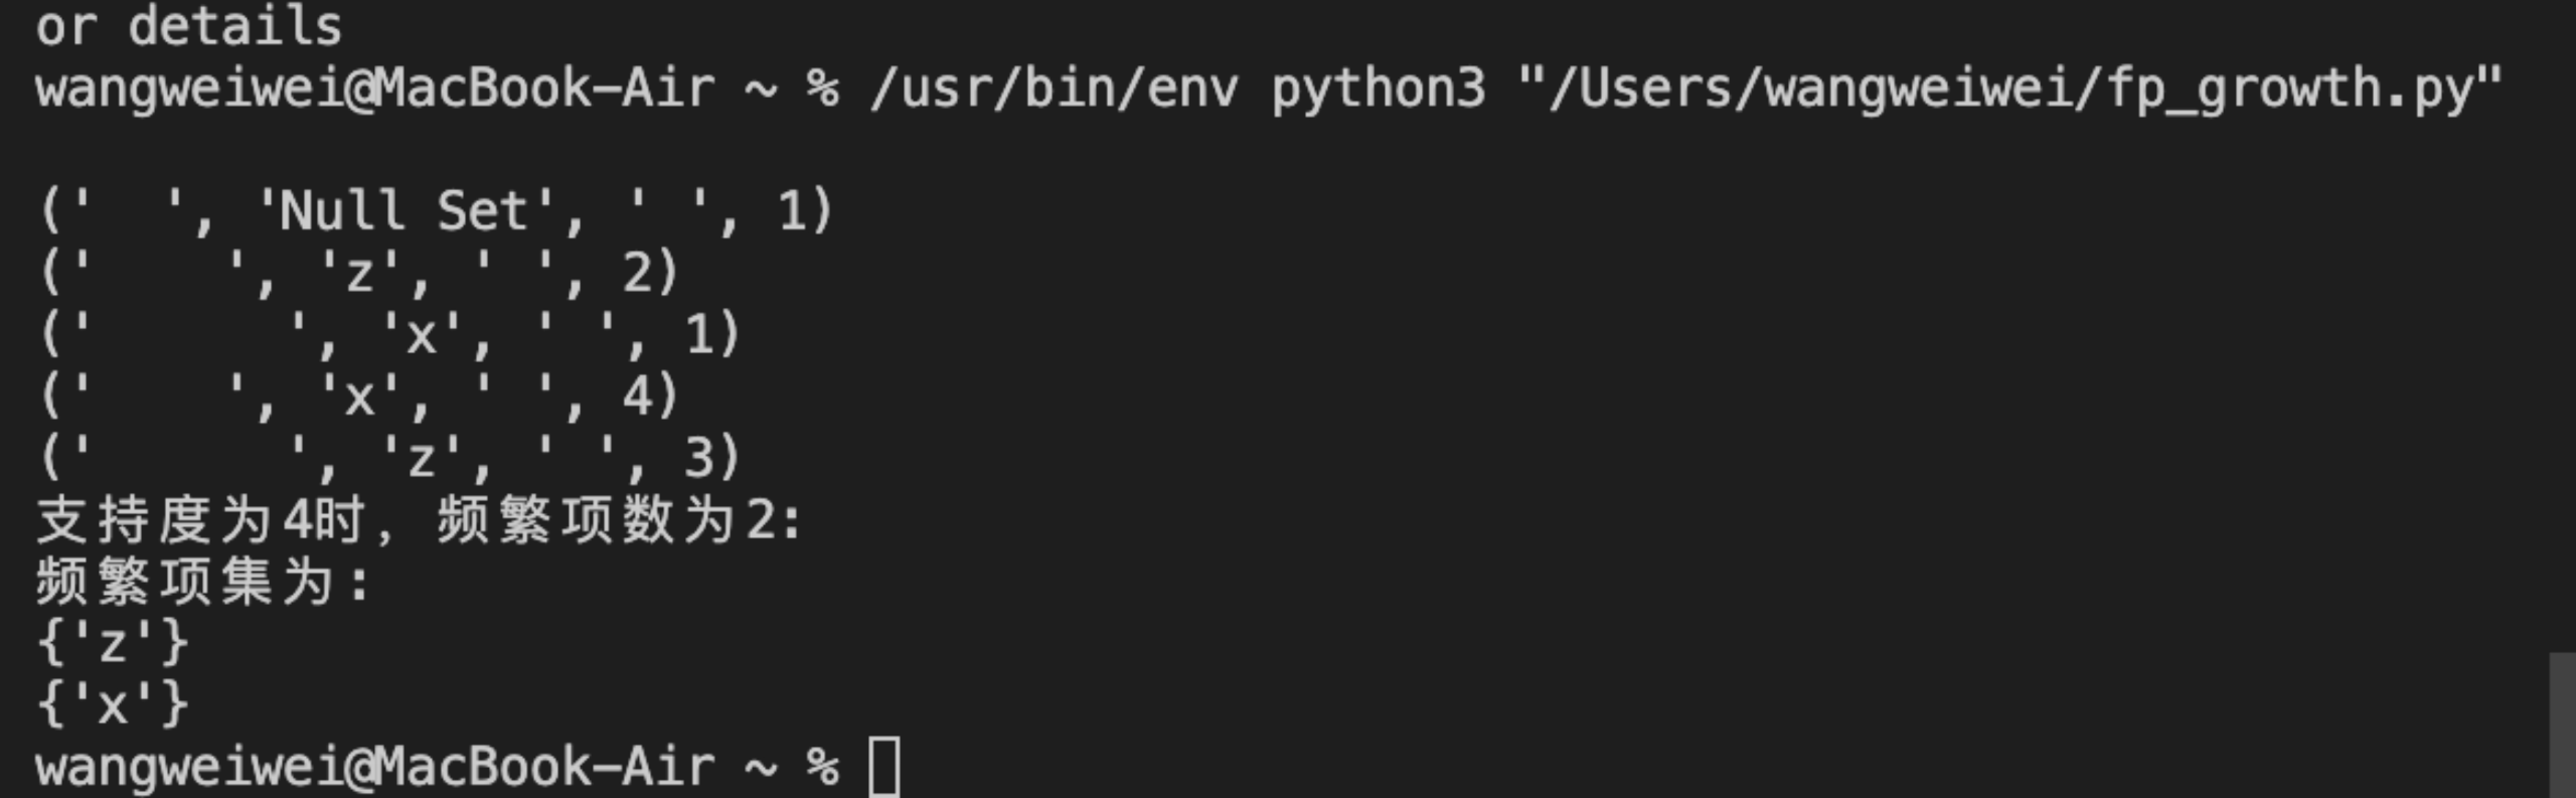
Task: Click the "频繁项数为2:" text
Action: (x=618, y=520)
